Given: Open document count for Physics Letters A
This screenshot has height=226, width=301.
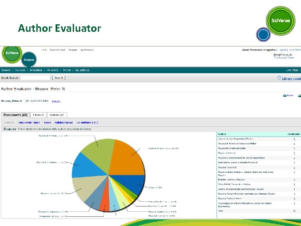Looking at the screenshot, I should (294, 153).
